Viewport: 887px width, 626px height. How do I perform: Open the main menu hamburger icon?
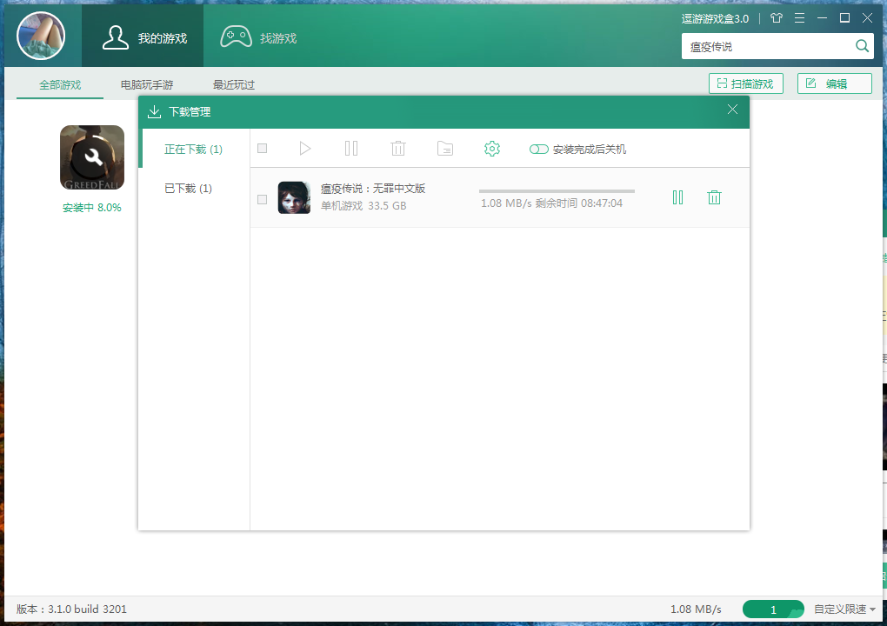click(x=799, y=18)
